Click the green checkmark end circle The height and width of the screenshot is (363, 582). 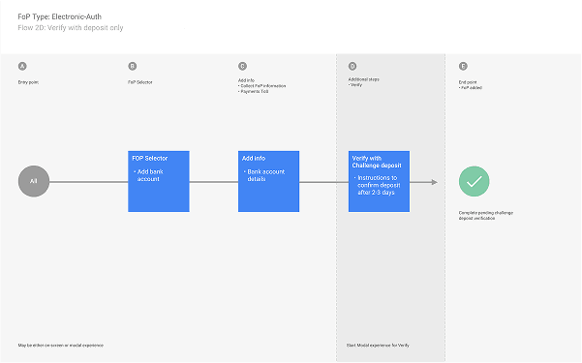coord(474,181)
